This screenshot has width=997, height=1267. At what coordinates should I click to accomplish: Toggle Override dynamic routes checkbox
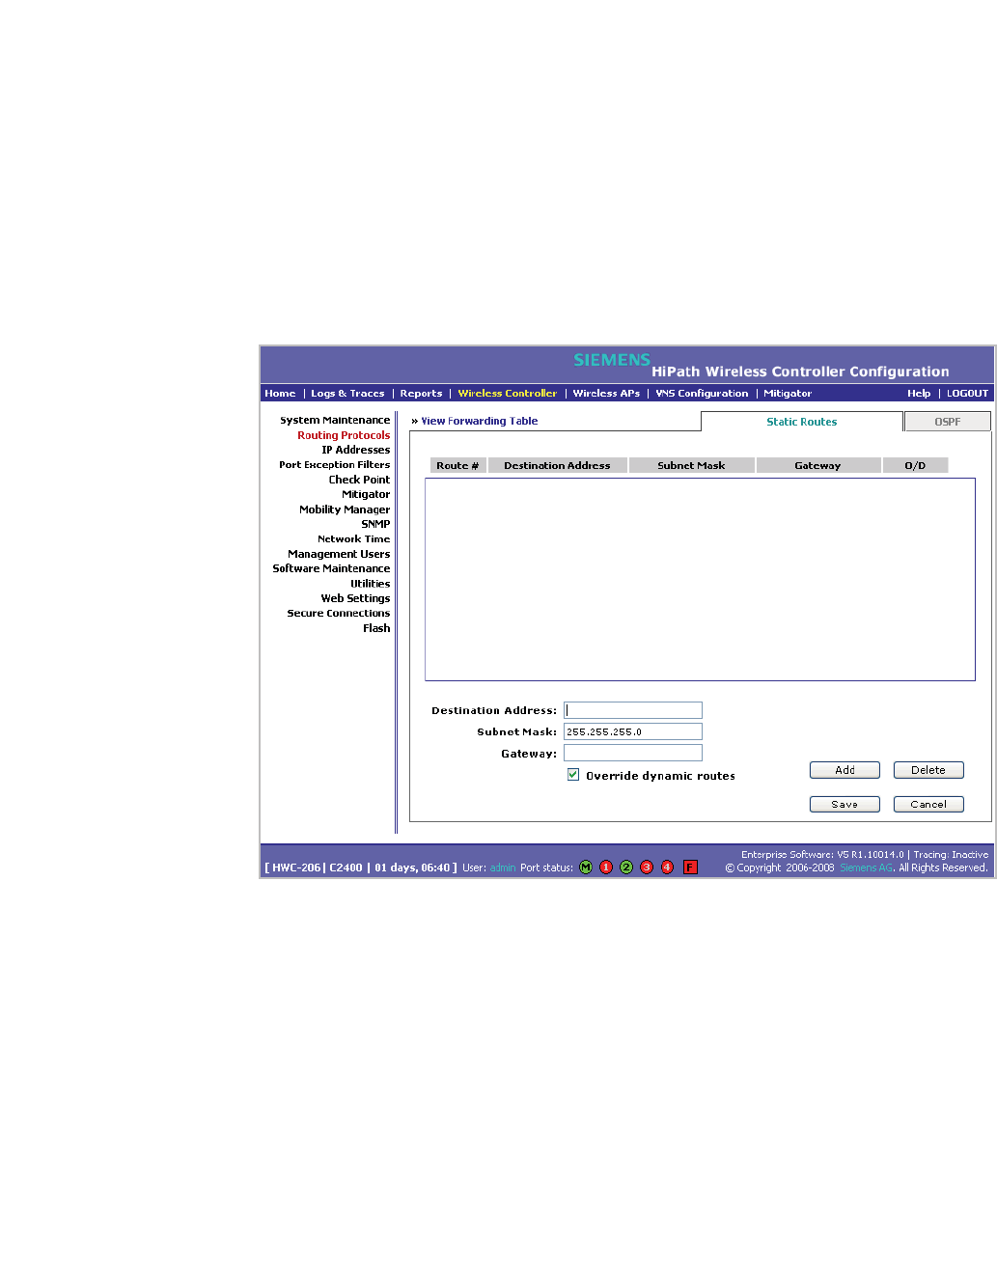(x=573, y=775)
